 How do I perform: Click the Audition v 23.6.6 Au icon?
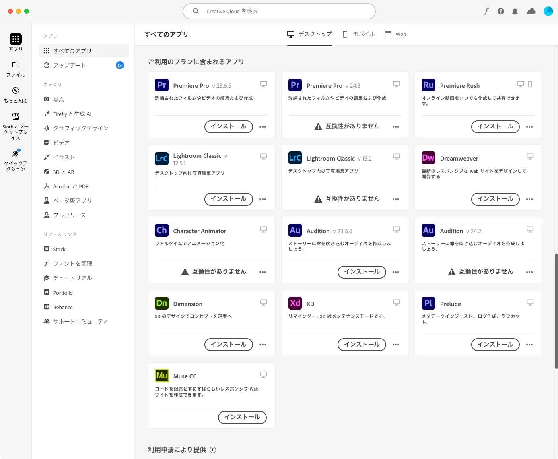click(295, 230)
